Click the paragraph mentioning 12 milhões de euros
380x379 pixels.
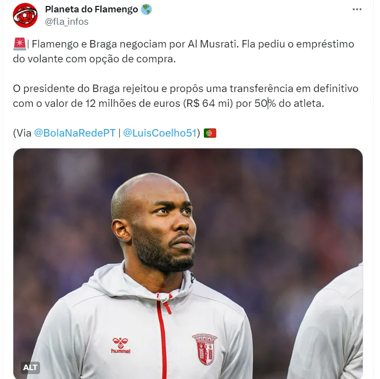point(186,96)
